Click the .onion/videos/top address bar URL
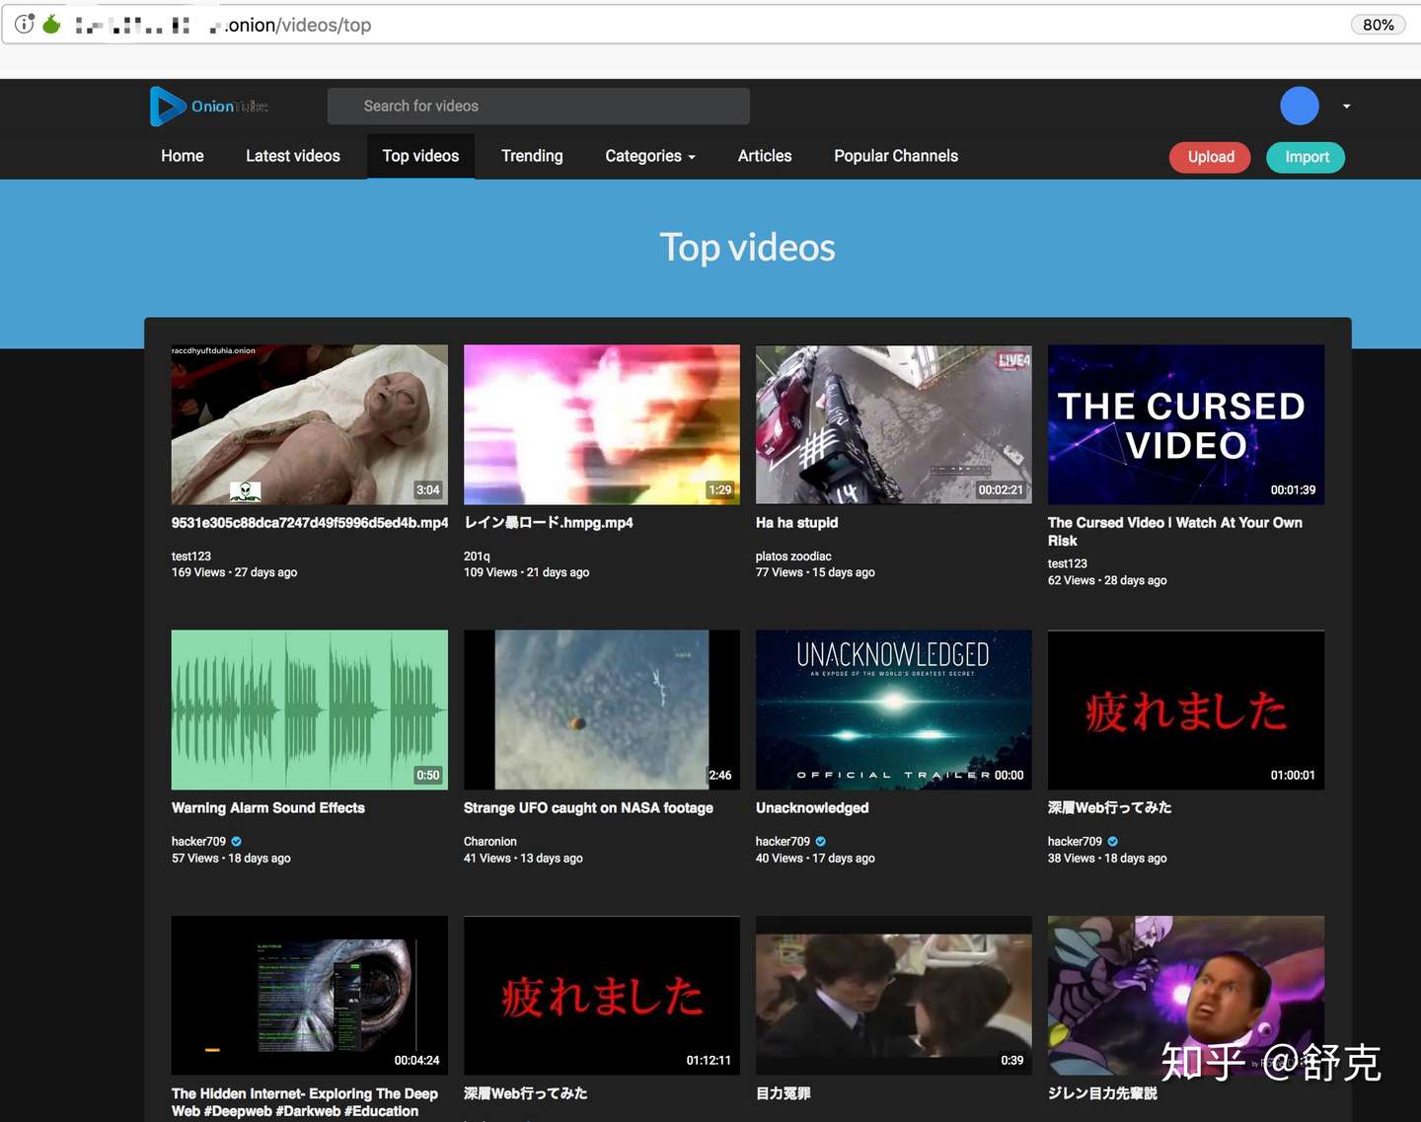 click(298, 25)
